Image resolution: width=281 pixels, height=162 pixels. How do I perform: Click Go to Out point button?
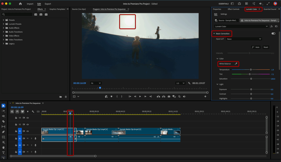pos(151,97)
